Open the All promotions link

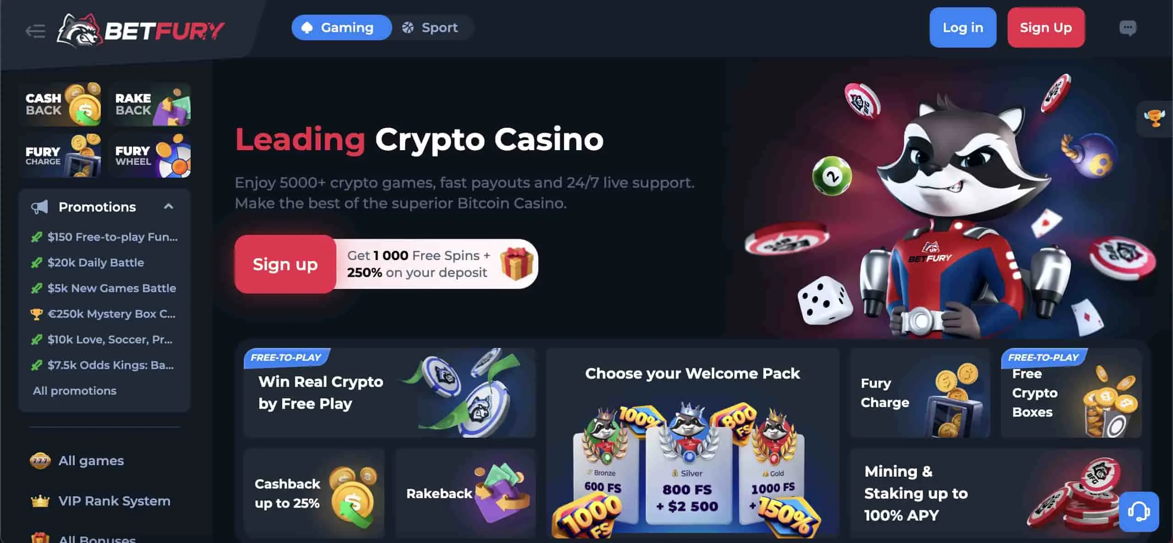tap(75, 391)
